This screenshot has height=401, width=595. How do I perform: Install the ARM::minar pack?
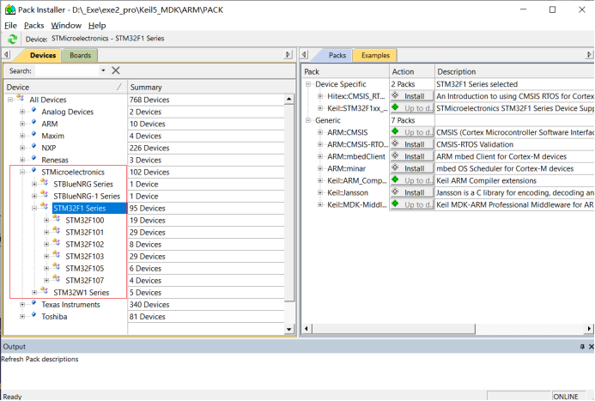pos(412,168)
